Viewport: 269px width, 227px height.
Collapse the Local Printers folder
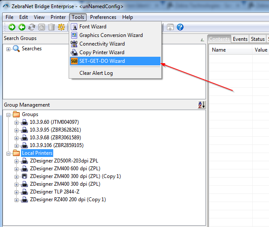(x=9, y=153)
